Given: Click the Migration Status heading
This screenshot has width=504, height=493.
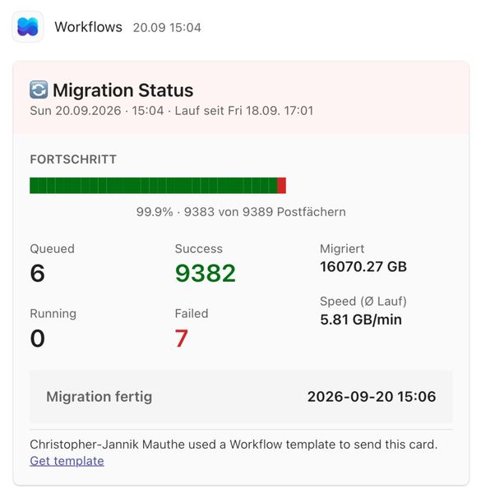Looking at the screenshot, I should [x=123, y=90].
